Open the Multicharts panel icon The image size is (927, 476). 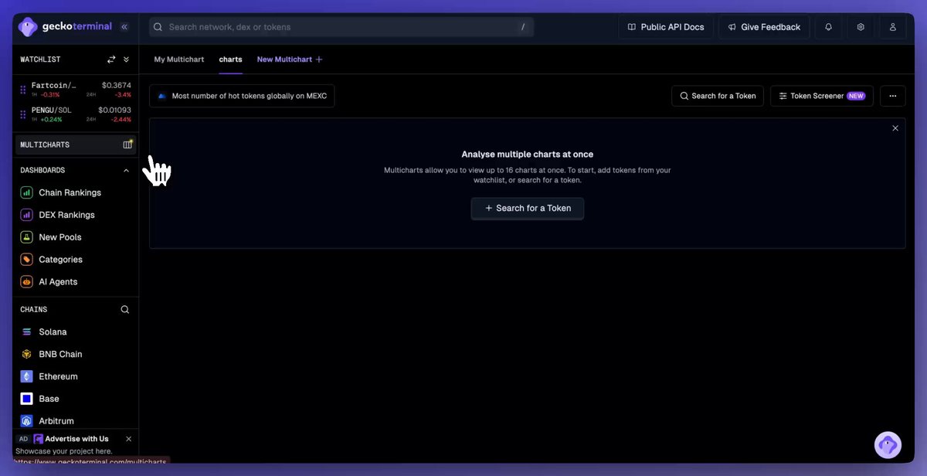tap(127, 144)
